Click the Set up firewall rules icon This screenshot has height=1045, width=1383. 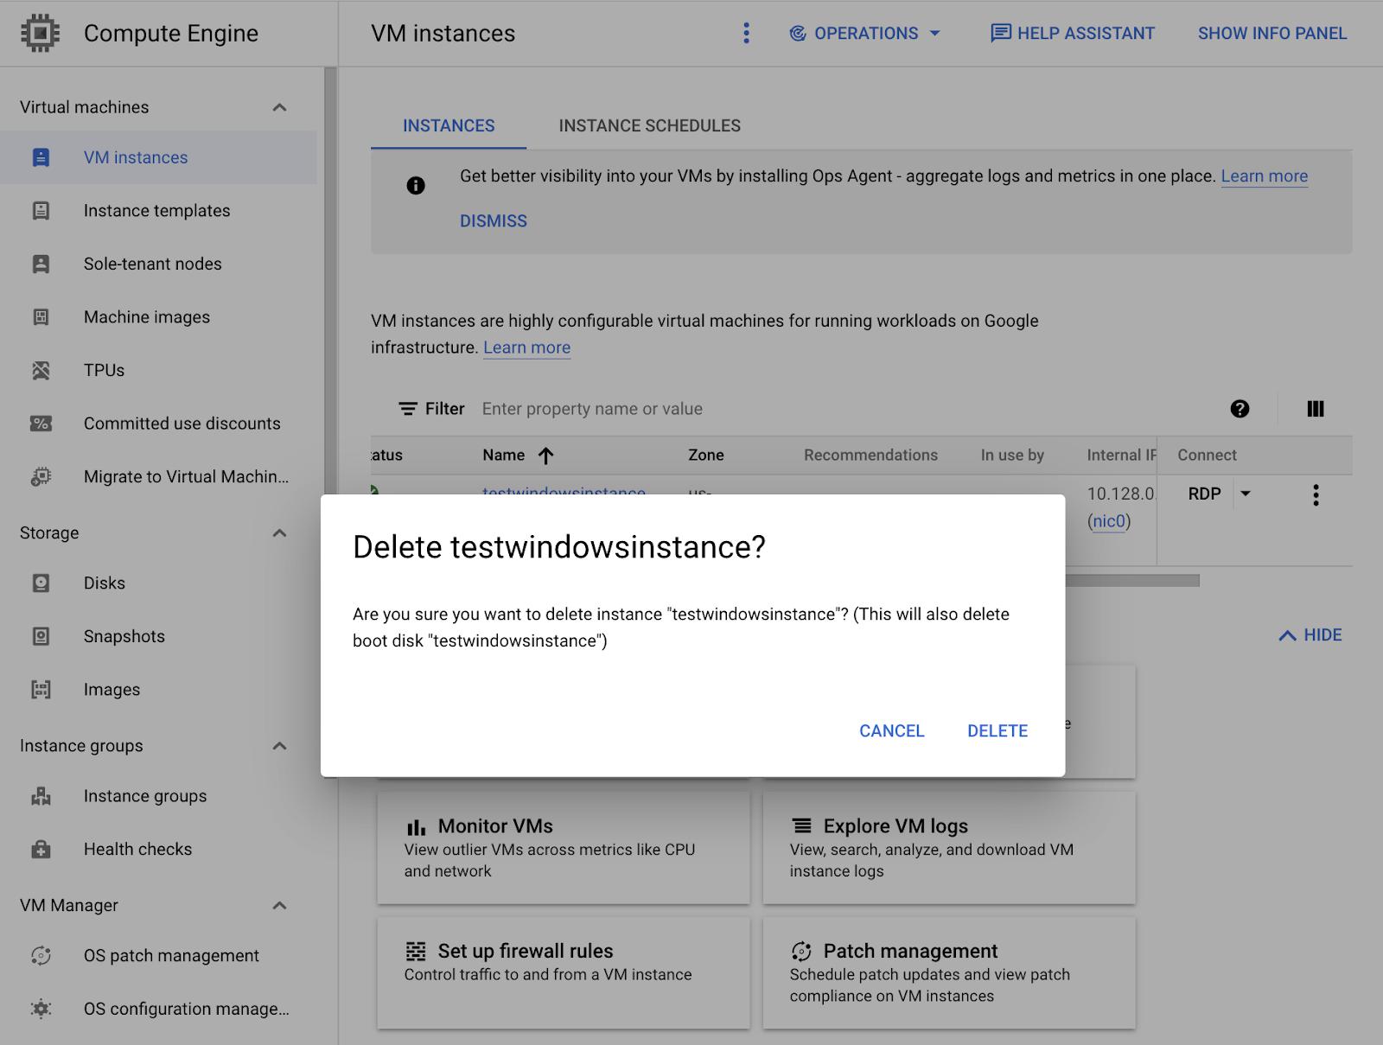416,952
